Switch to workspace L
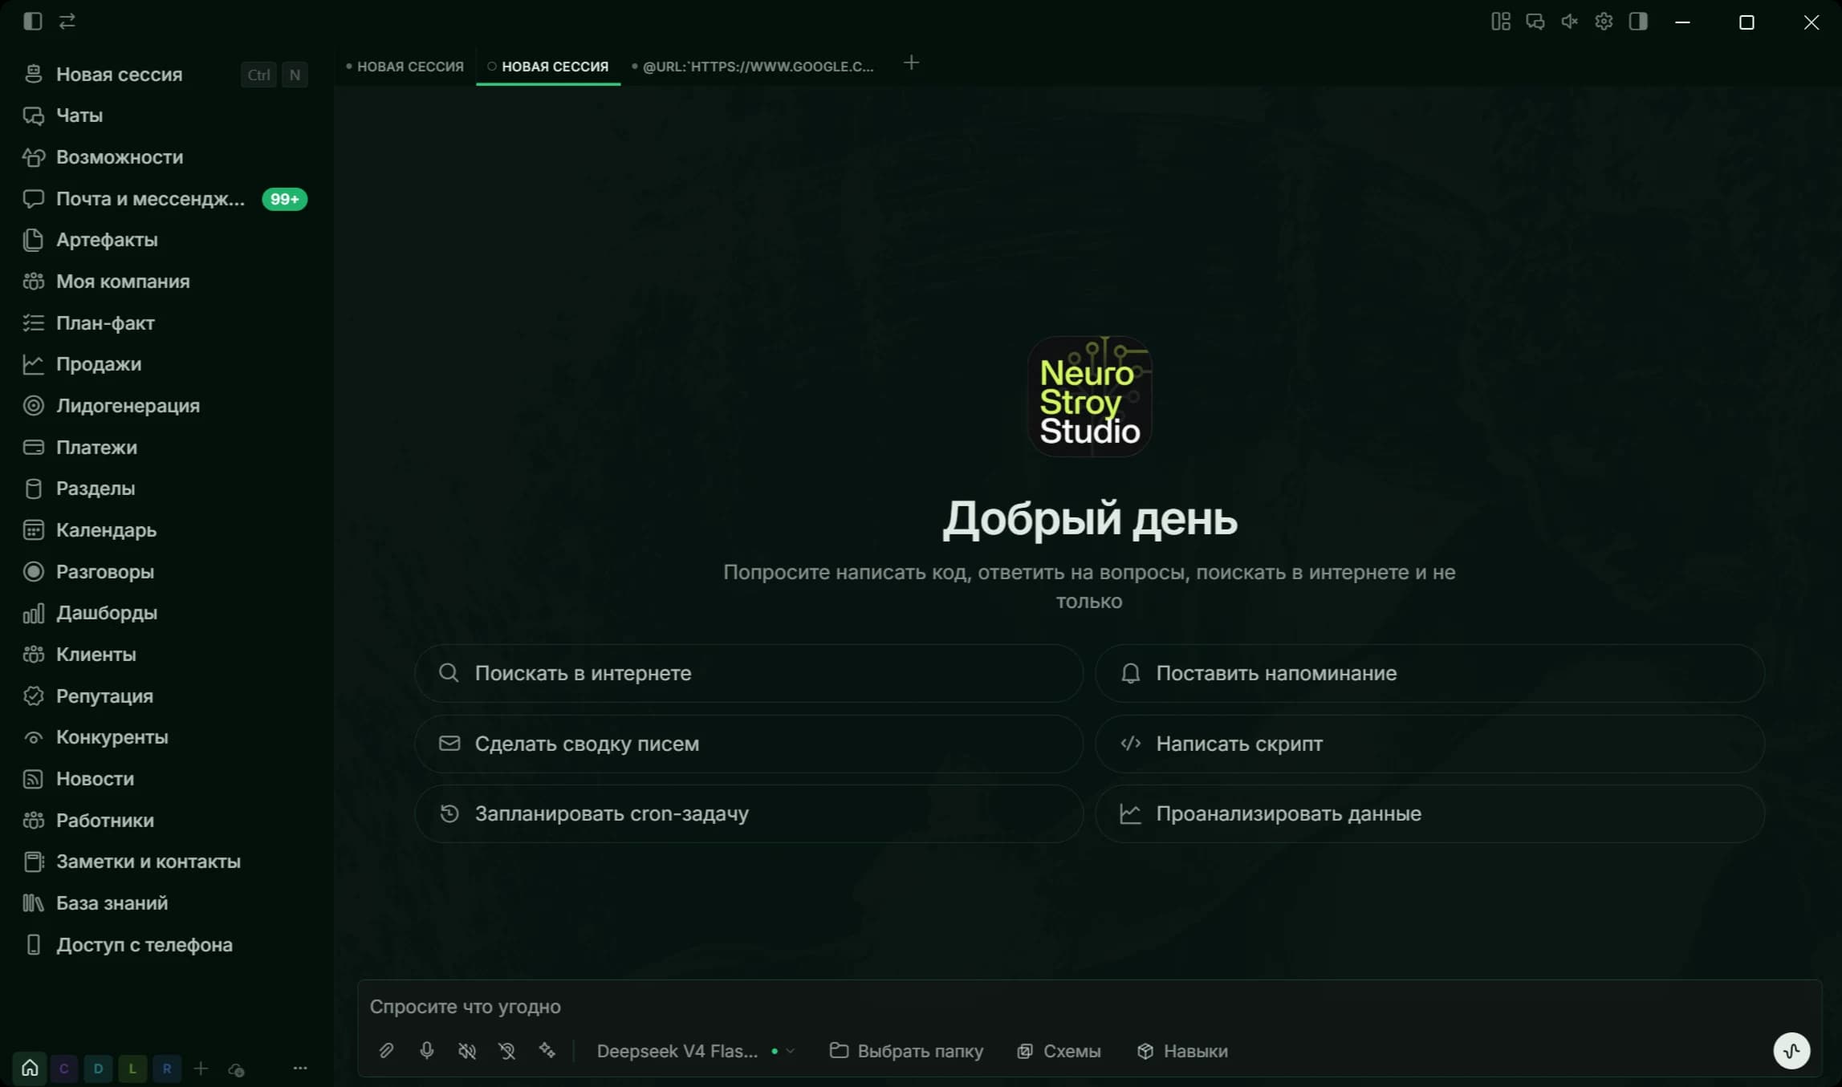The image size is (1842, 1087). (132, 1069)
